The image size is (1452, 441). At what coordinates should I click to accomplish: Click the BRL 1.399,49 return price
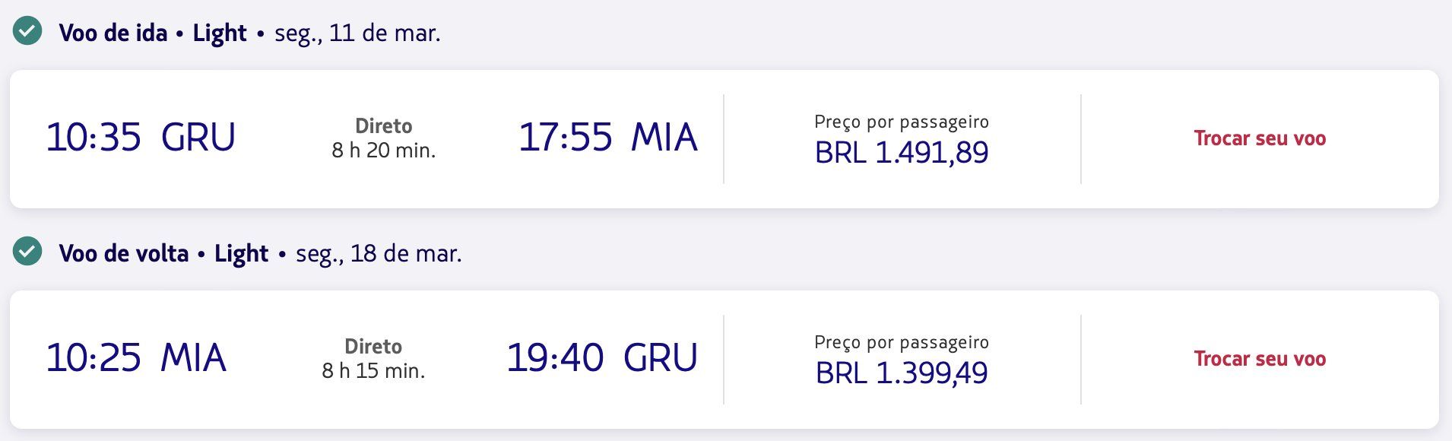901,373
